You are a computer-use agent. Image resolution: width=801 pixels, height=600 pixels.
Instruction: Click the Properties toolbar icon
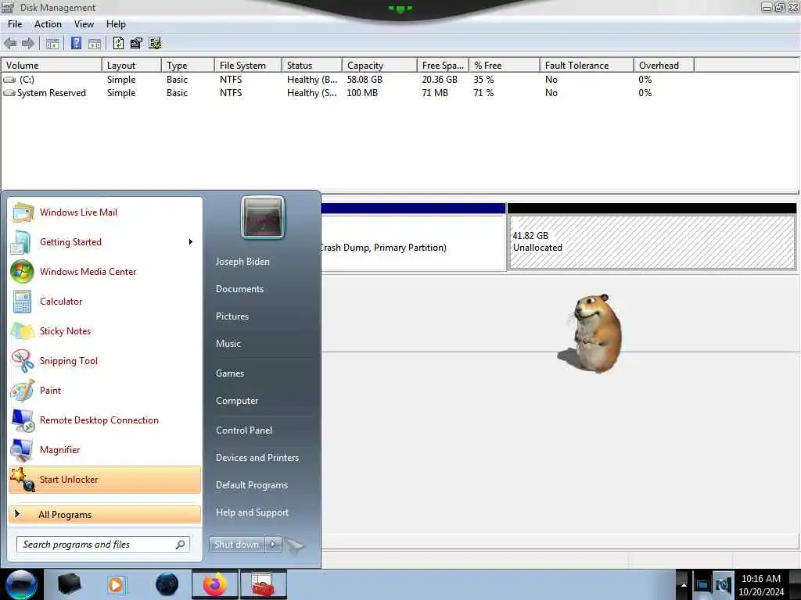[136, 44]
